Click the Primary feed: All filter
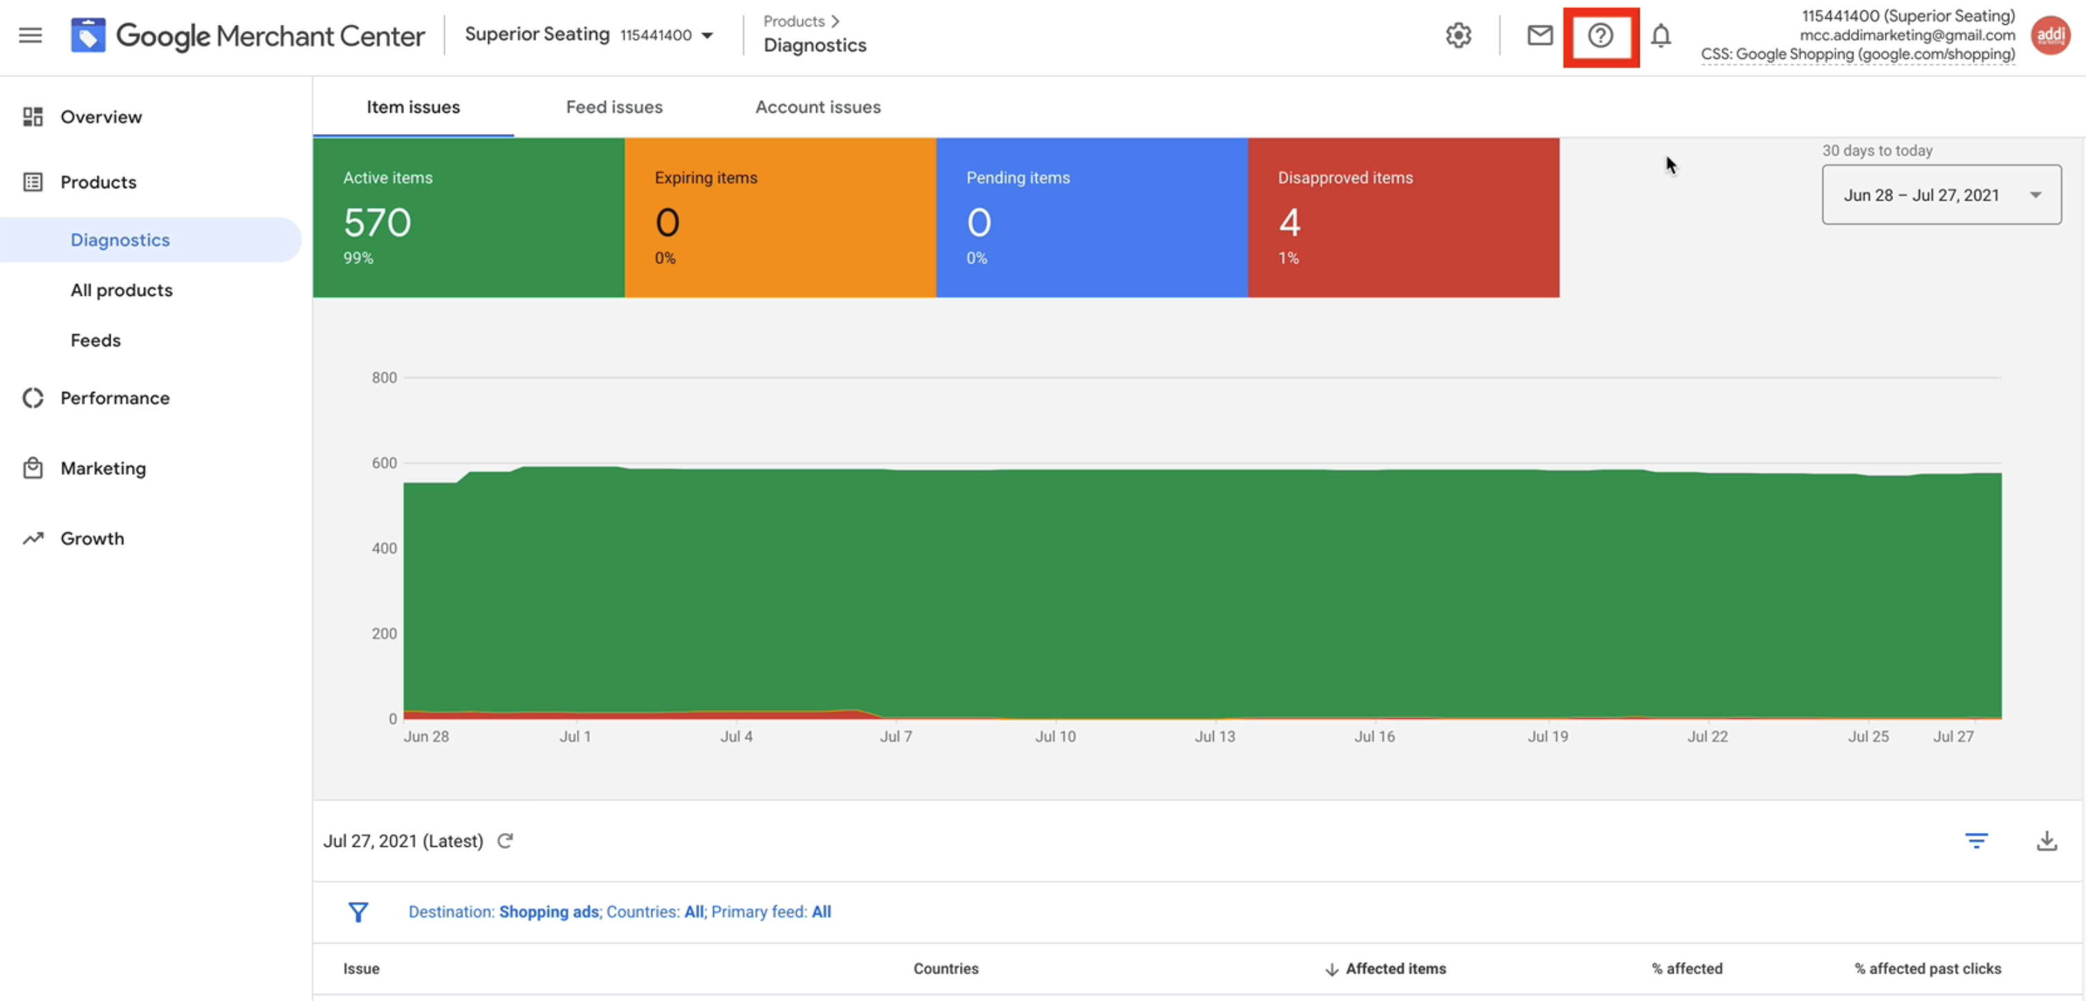The image size is (2086, 1001). [771, 912]
